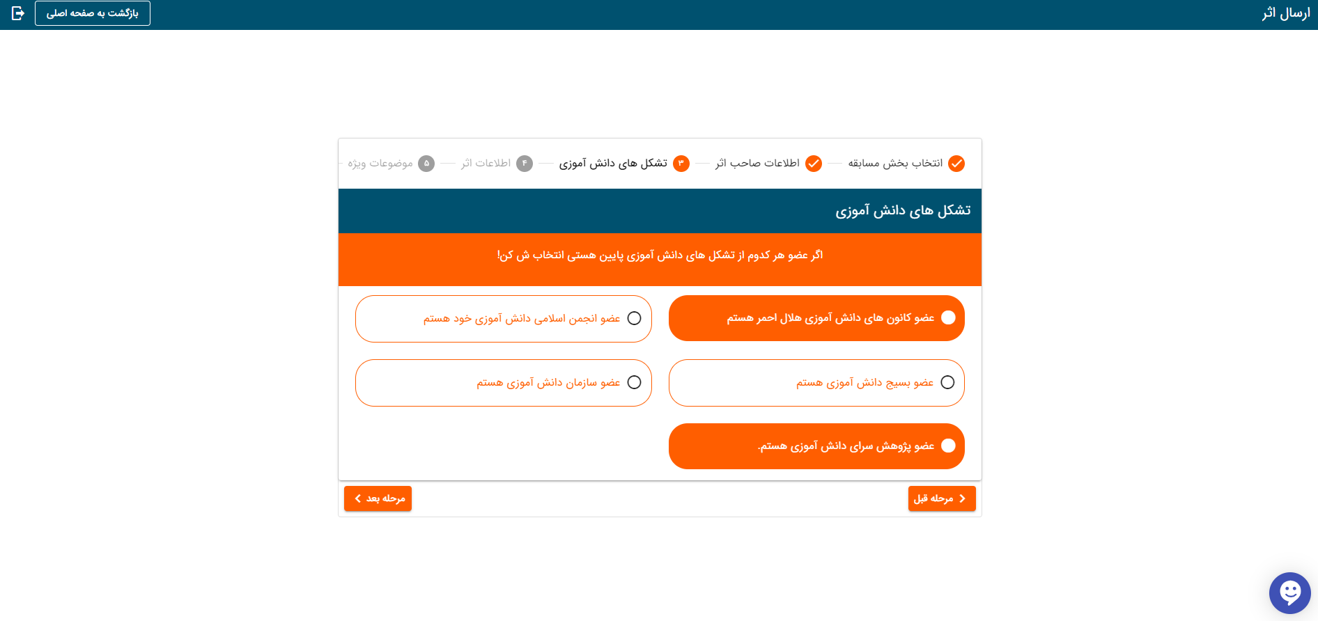Select عضو سازمان دانش آموزی radio button
This screenshot has height=621, width=1318.
coord(634,382)
